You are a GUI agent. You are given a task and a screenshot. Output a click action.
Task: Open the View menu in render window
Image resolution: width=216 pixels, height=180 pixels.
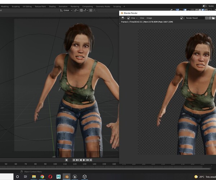pos(142,18)
